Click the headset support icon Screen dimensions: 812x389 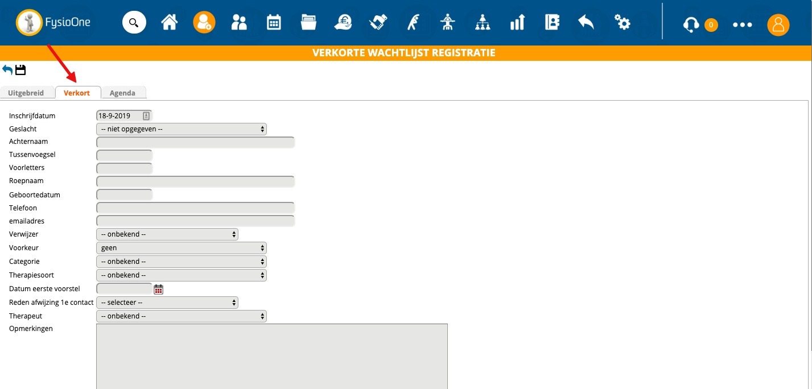pos(691,24)
